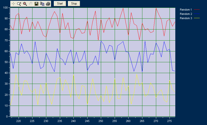Select the Random 3 legend label
The image size is (207, 125).
click(x=186, y=18)
